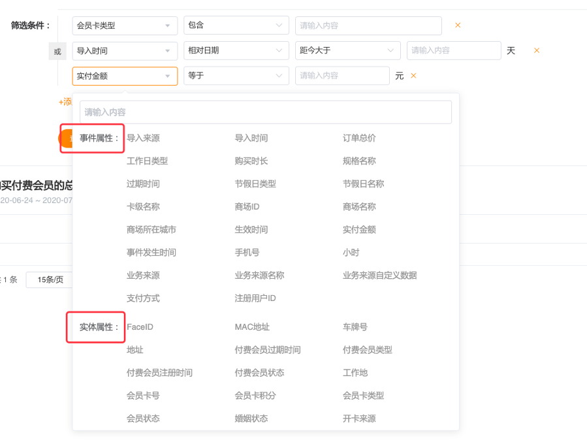587x446 pixels.
Task: Toggle the 或 logic operator
Action: click(x=57, y=51)
